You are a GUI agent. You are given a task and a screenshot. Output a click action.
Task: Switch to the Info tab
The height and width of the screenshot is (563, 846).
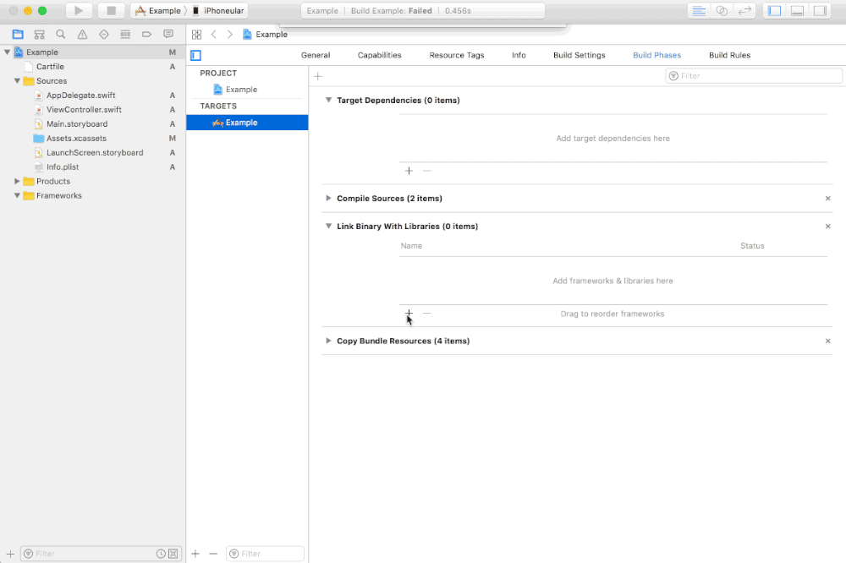(519, 56)
